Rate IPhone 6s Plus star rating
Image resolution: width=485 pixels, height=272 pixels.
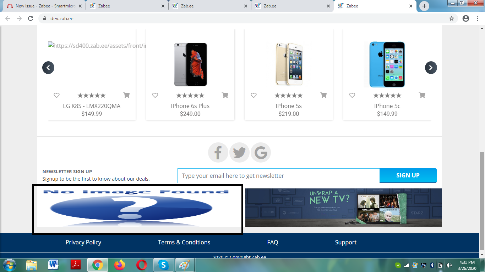click(190, 95)
